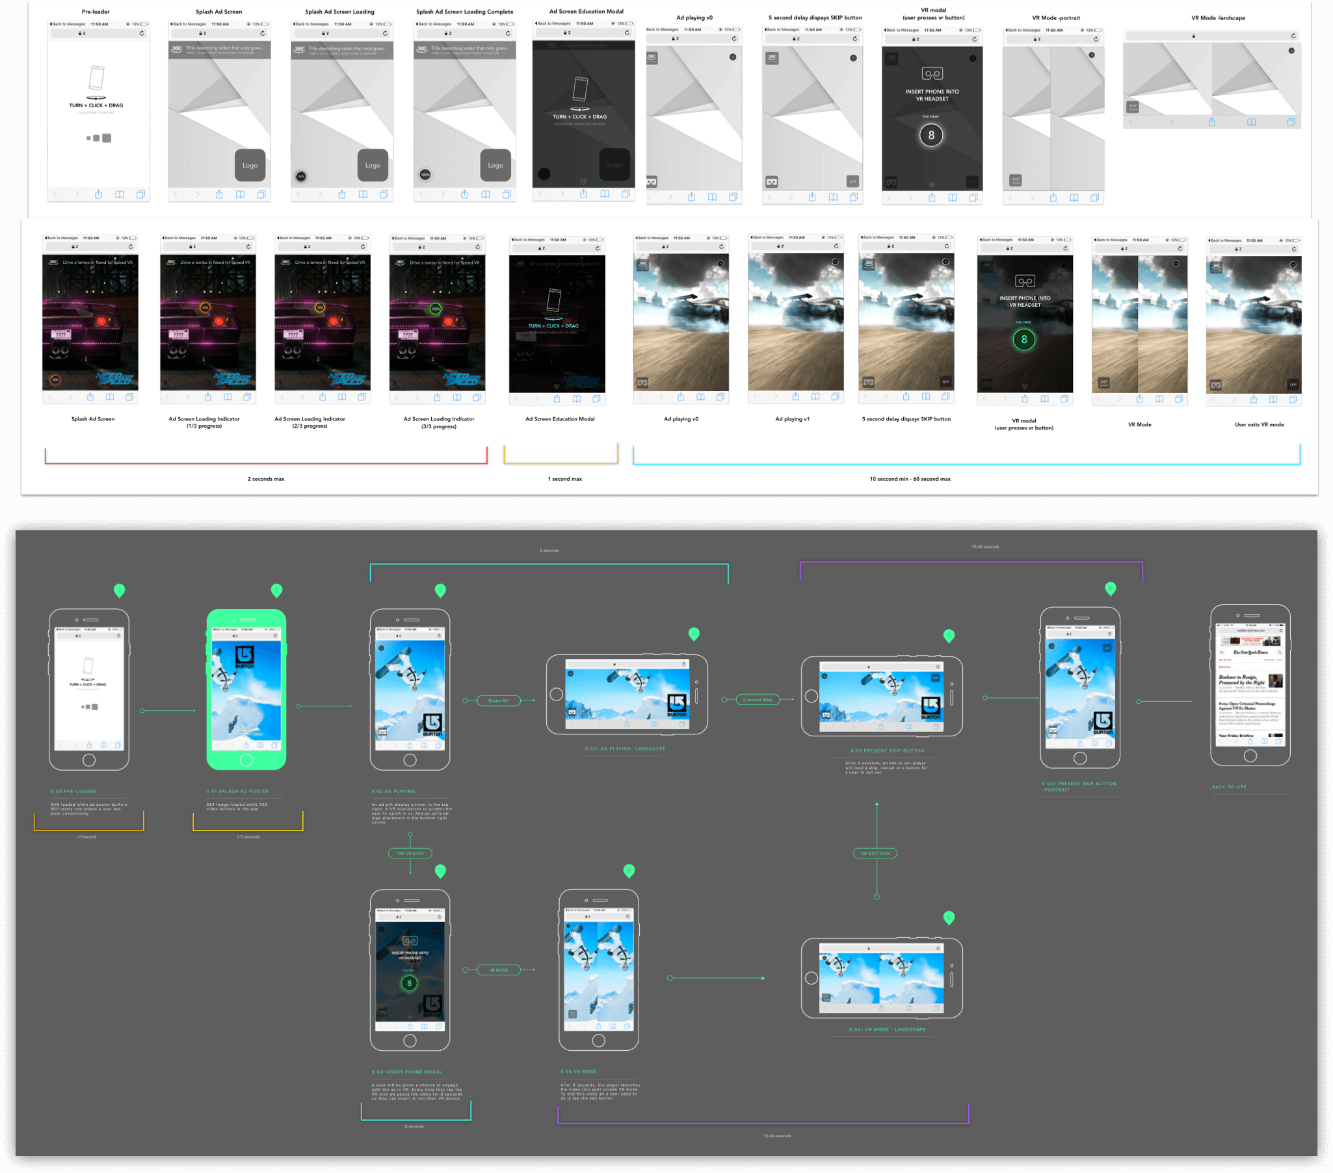Click the share icon in the Pre-loader wireframe toolbar

point(98,194)
